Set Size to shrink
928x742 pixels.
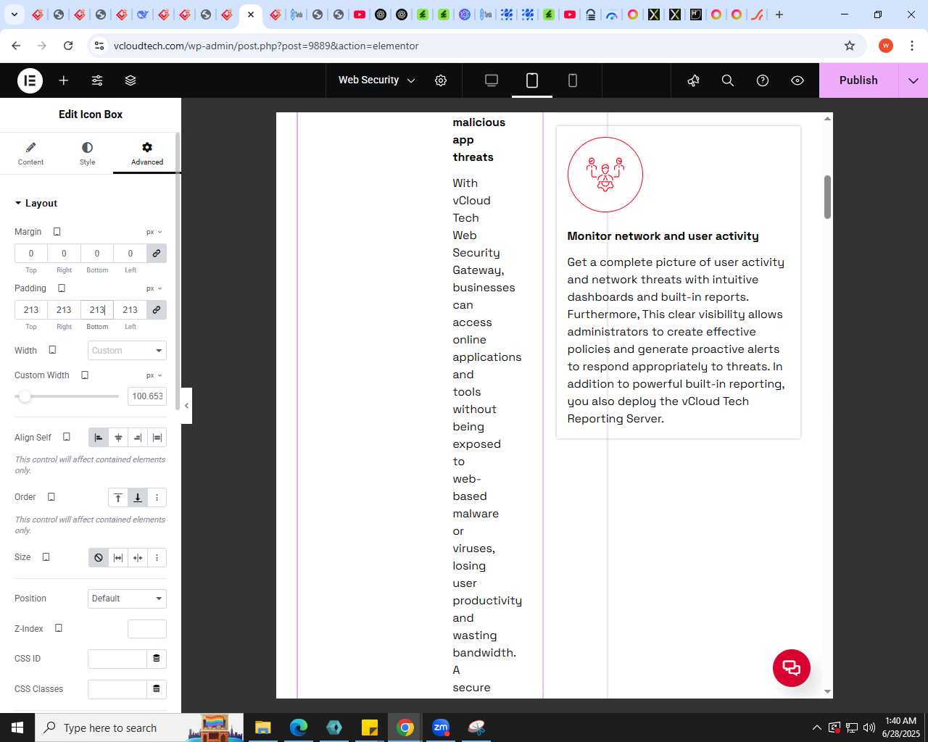coord(138,558)
